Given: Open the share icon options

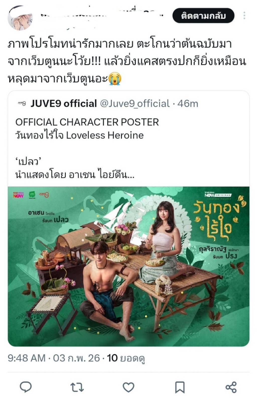Looking at the screenshot, I should pyautogui.click(x=231, y=387).
